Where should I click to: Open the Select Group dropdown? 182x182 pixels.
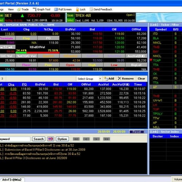click(x=89, y=79)
